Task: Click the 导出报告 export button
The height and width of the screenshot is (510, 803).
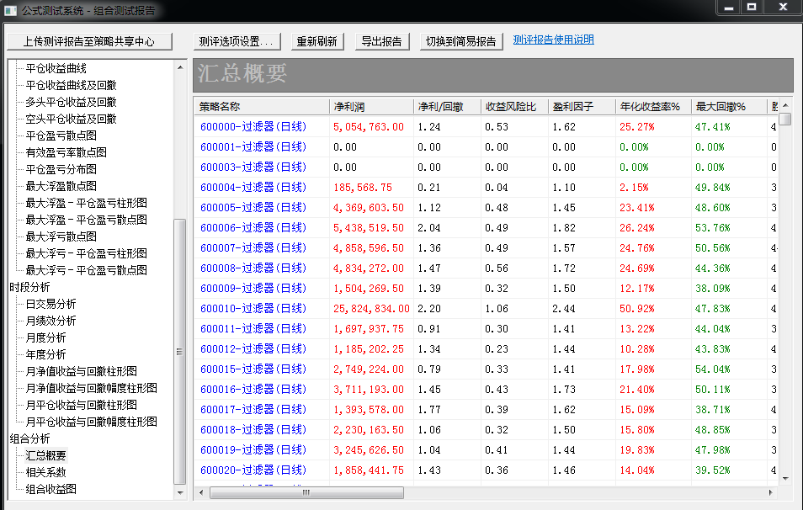Action: [381, 41]
